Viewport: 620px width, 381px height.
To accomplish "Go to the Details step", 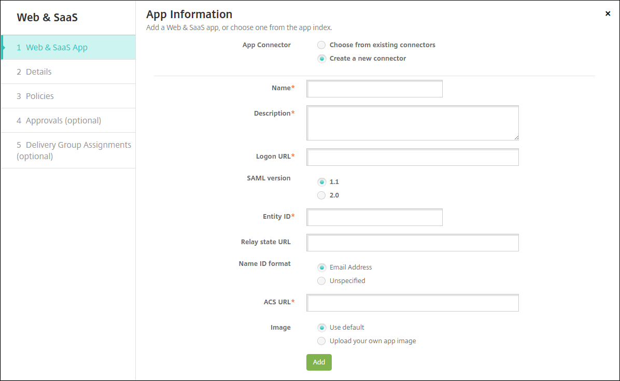I will [x=39, y=72].
